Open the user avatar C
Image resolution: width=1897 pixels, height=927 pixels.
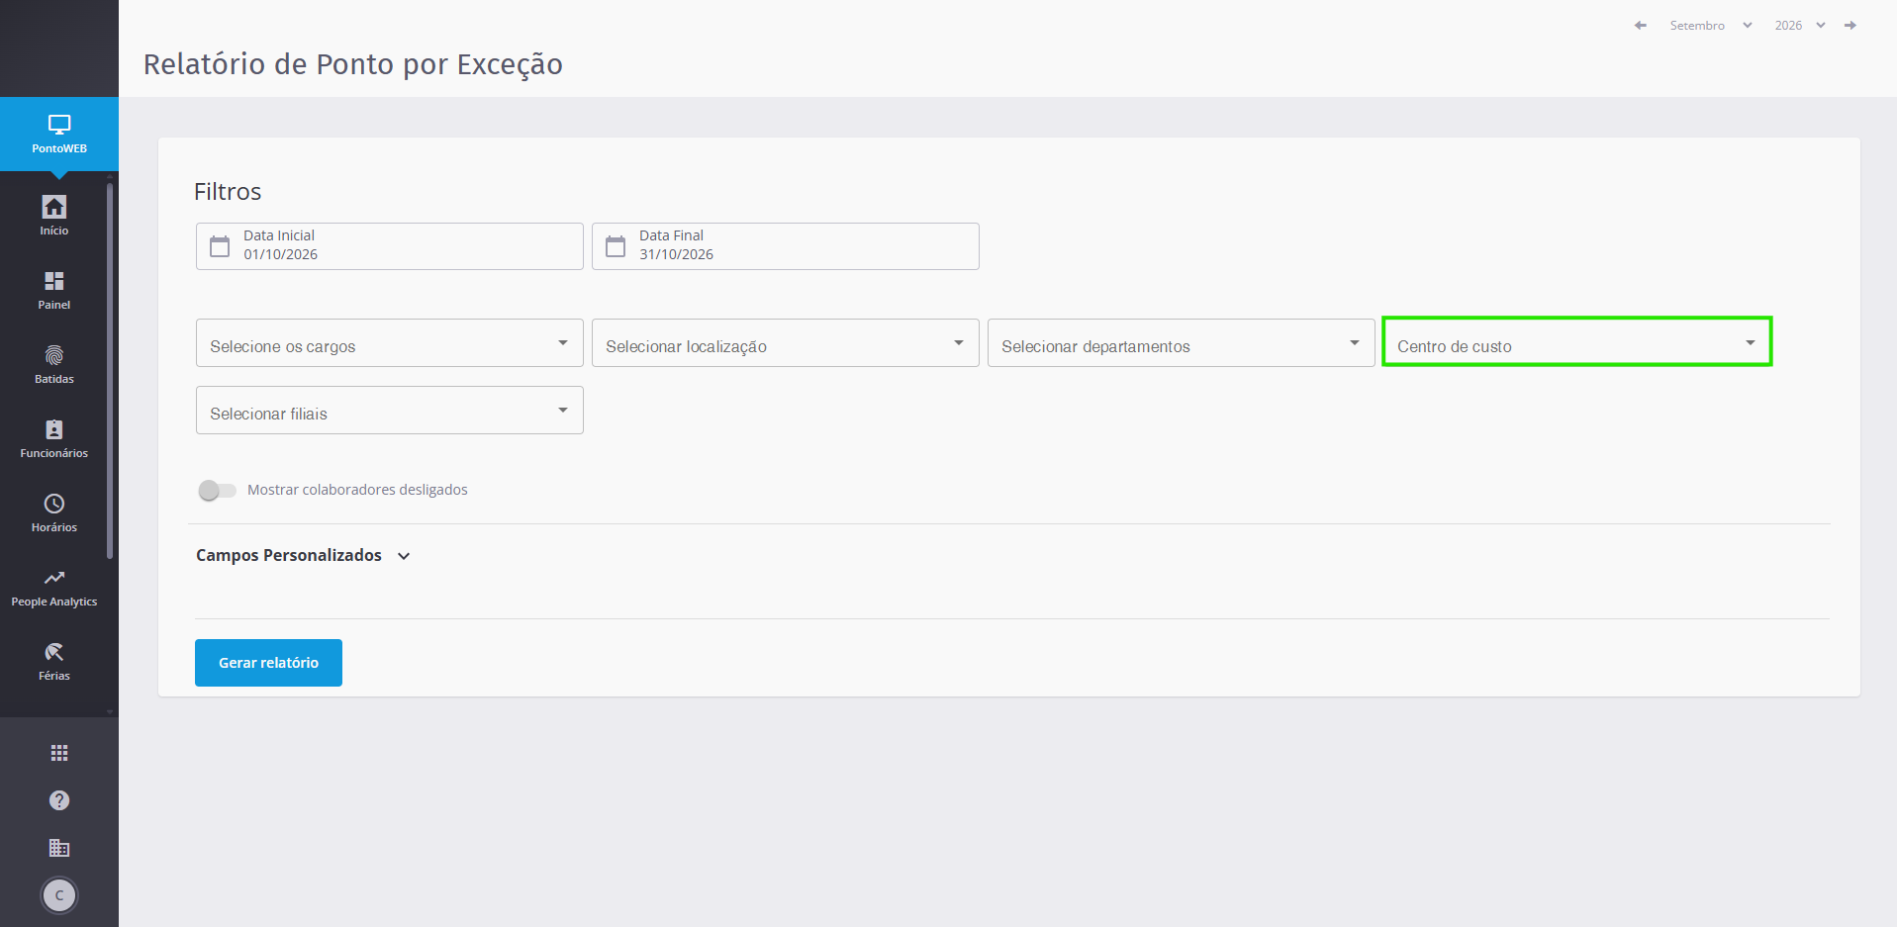click(x=59, y=895)
